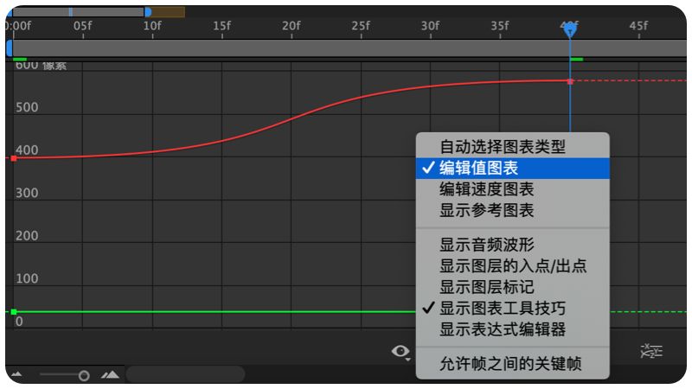Click the zoom out mountain icon
692x389 pixels.
pos(16,375)
